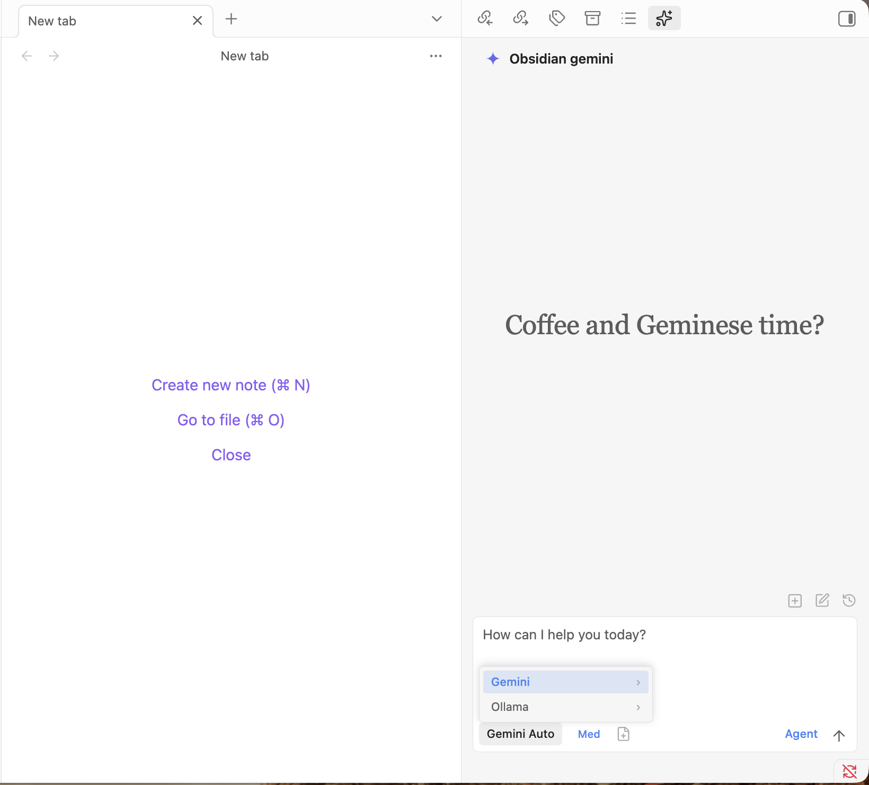Send message with up arrow button
The height and width of the screenshot is (785, 869).
point(839,735)
